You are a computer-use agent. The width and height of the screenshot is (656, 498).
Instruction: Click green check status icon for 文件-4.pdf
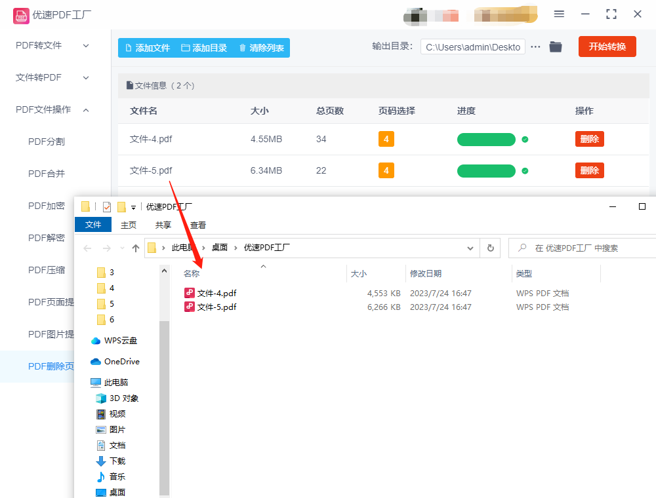(525, 140)
